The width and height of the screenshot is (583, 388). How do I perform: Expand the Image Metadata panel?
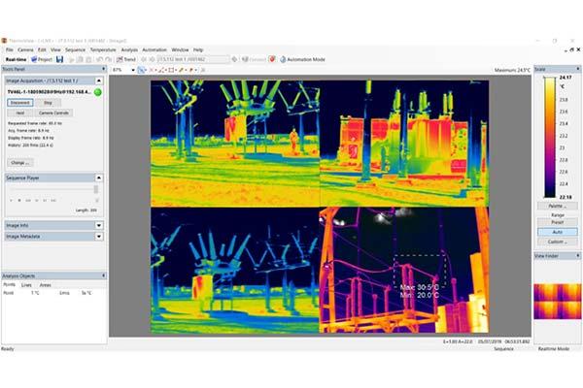(x=98, y=236)
